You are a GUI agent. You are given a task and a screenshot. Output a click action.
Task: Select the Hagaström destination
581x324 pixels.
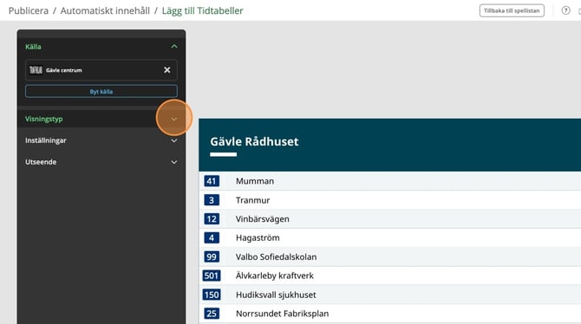[258, 237]
